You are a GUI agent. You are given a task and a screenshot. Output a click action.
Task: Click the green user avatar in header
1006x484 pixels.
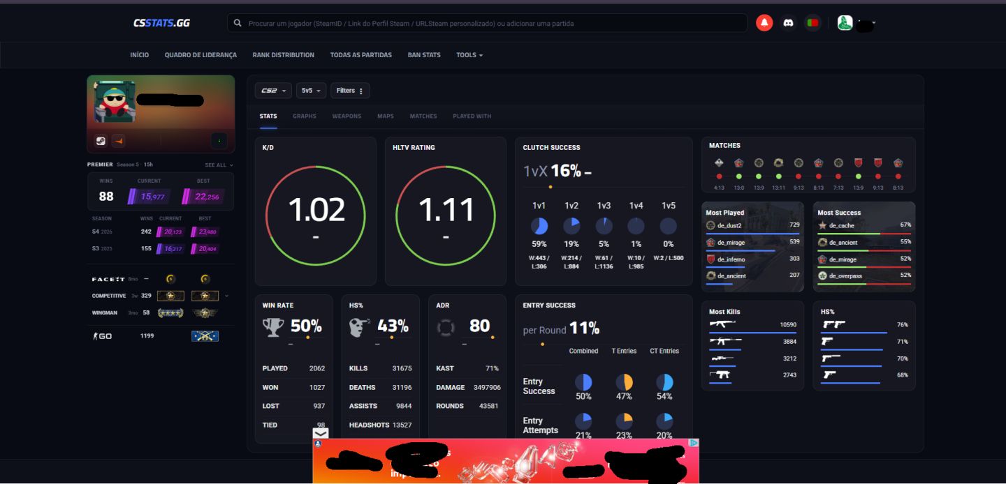[x=845, y=23]
